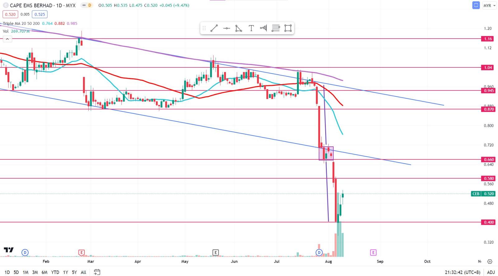This screenshot has width=498, height=276.
Task: Collapse the indicator legend with the arrow
Action: click(7, 39)
